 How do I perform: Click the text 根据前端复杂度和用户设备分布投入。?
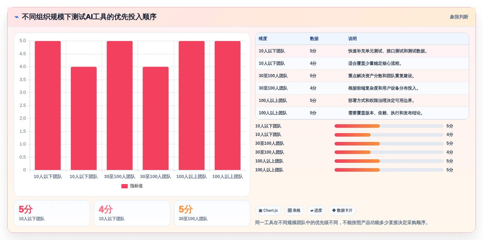pyautogui.click(x=384, y=88)
